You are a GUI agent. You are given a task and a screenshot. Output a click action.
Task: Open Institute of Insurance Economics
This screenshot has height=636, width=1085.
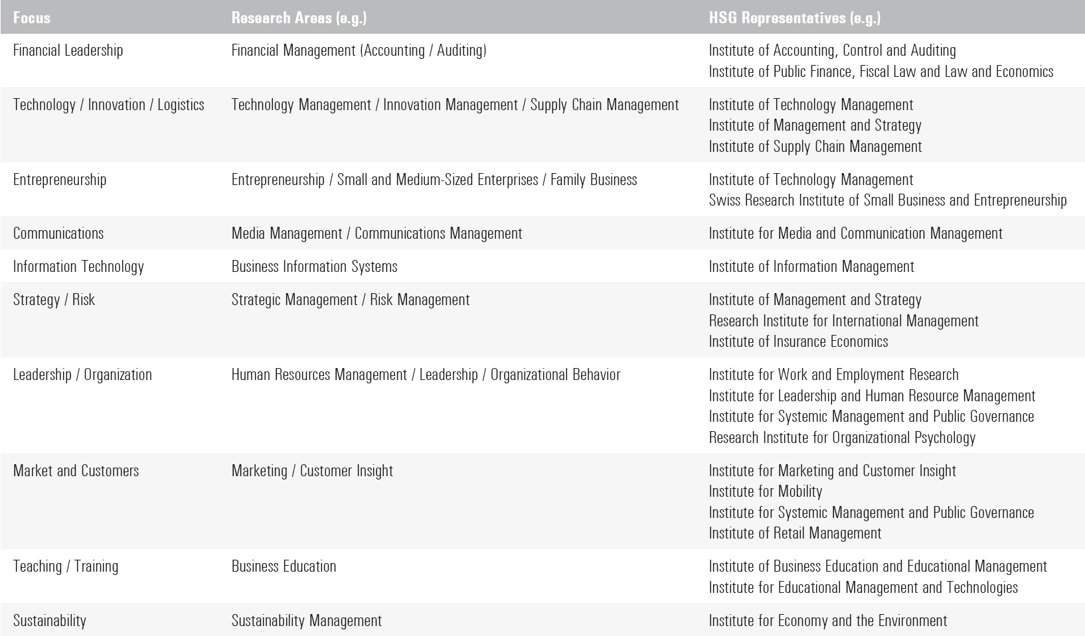[798, 342]
